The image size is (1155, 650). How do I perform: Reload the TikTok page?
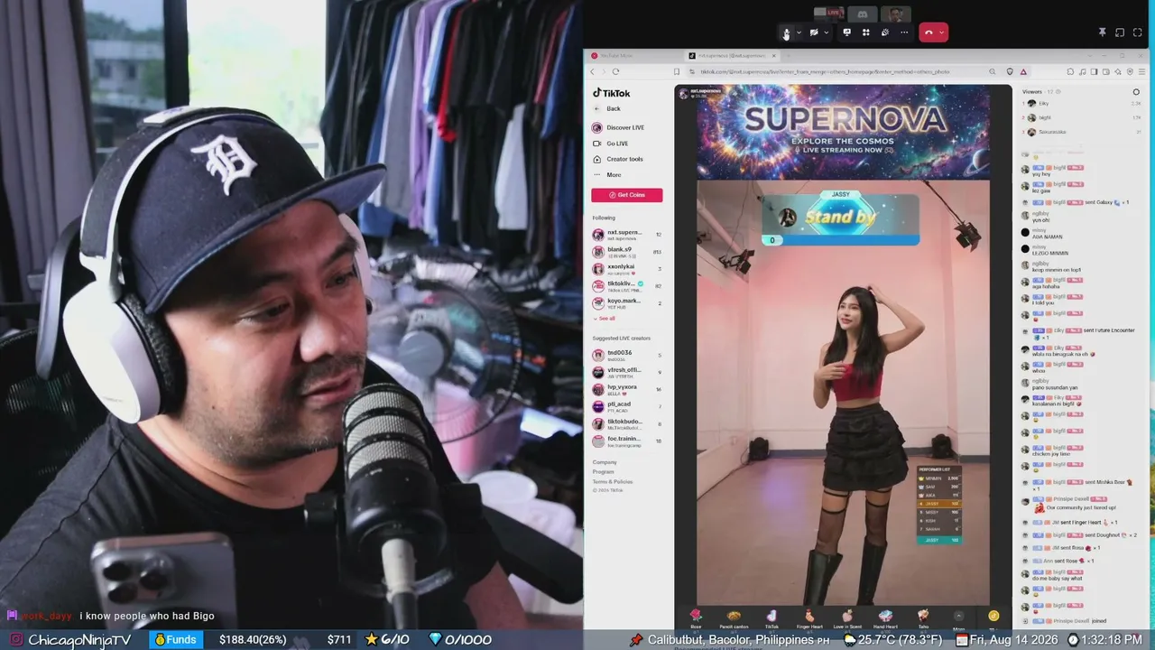tap(615, 71)
